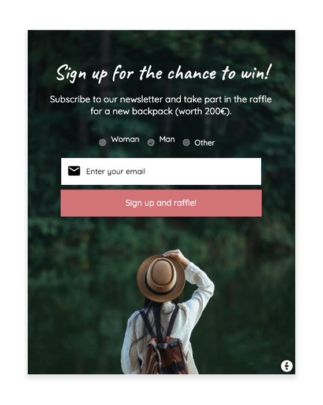Screen dimensions: 323x405
Task: Click the round logo badge in popup corner
Action: coord(287,366)
